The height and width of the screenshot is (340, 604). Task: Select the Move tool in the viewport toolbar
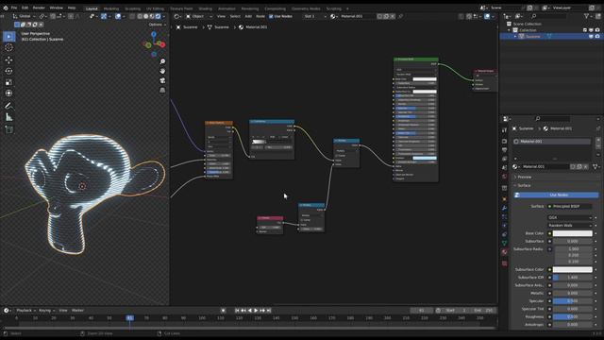click(8, 60)
